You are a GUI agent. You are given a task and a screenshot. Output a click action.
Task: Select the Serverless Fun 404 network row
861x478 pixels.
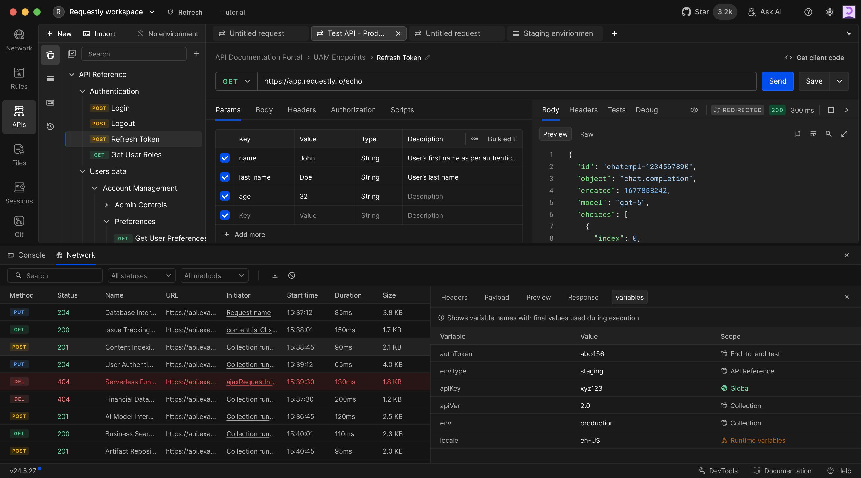pos(215,382)
